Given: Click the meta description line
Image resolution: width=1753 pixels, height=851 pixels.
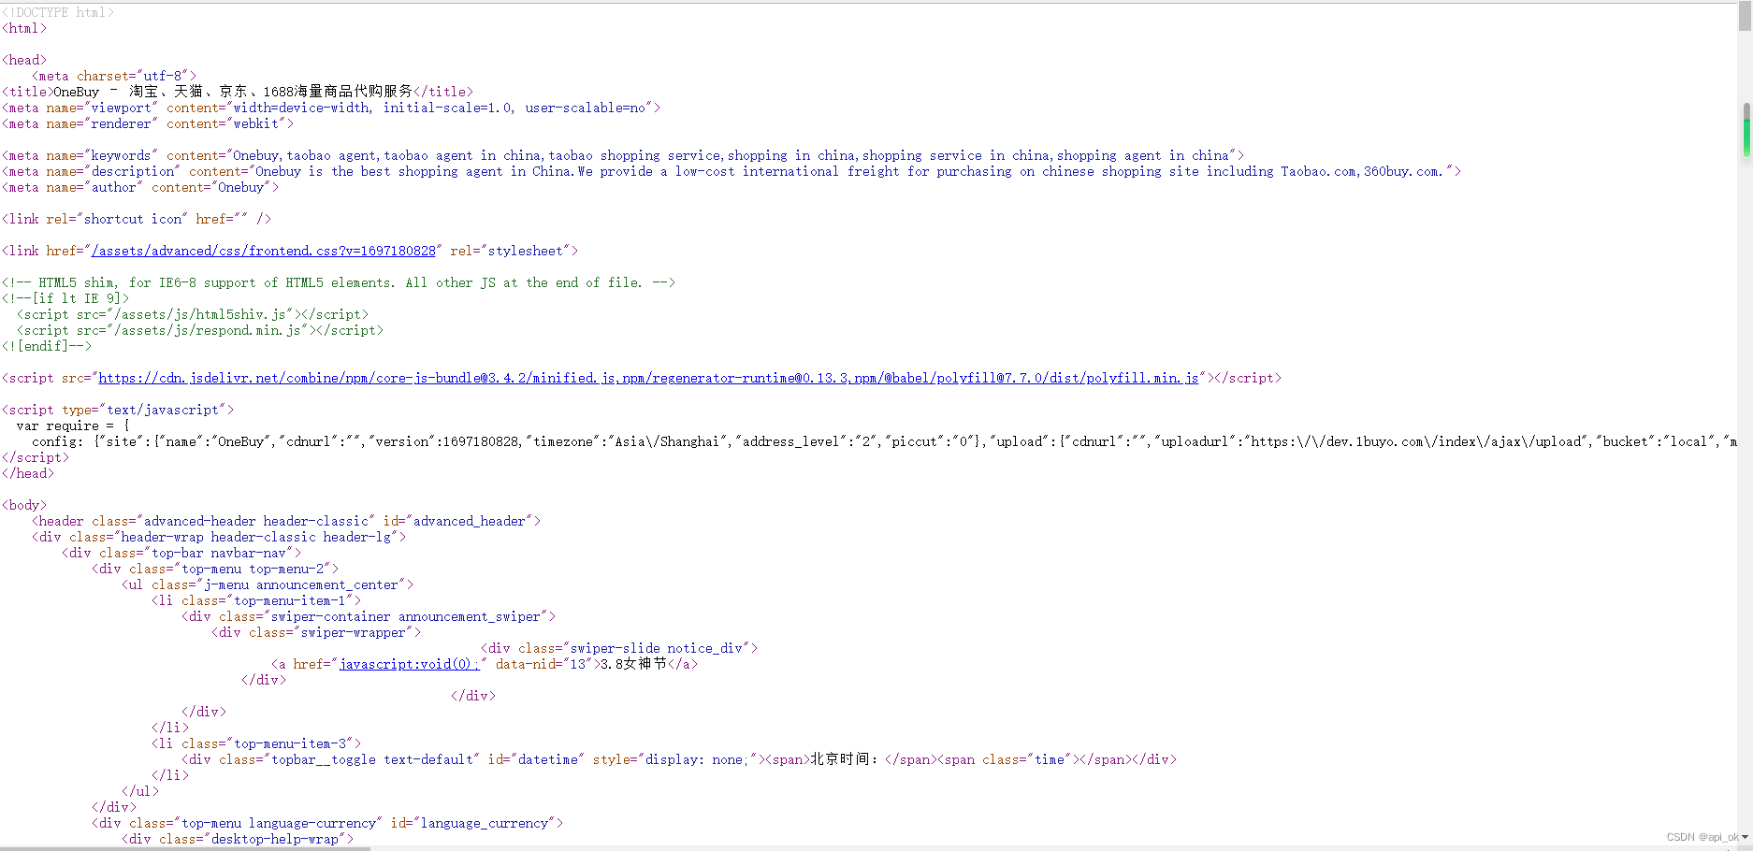Looking at the screenshot, I should (x=732, y=171).
